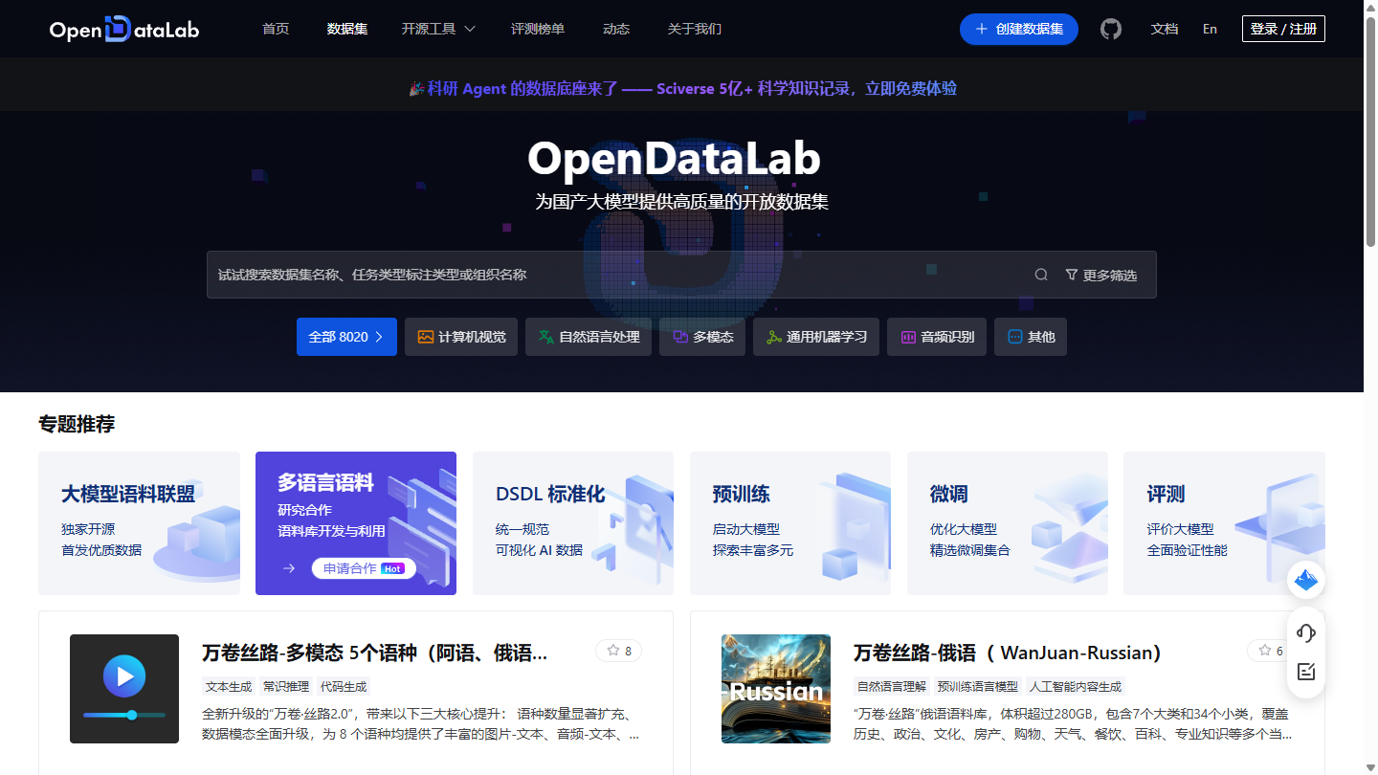Click the OpenDataLab logo in header
Viewport: 1378px width, 775px height.
[124, 30]
